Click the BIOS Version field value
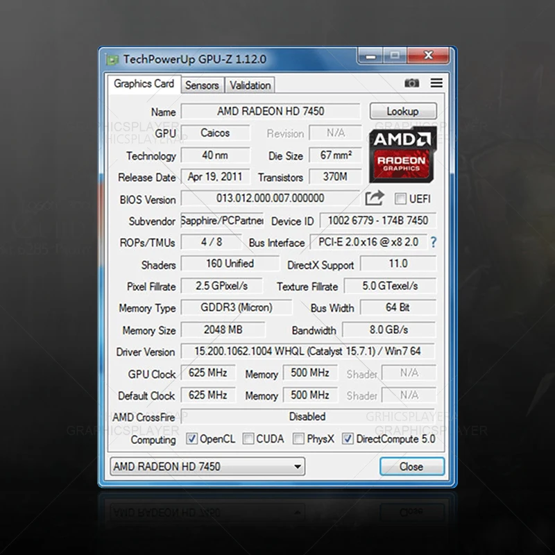This screenshot has height=555, width=555. tap(271, 198)
